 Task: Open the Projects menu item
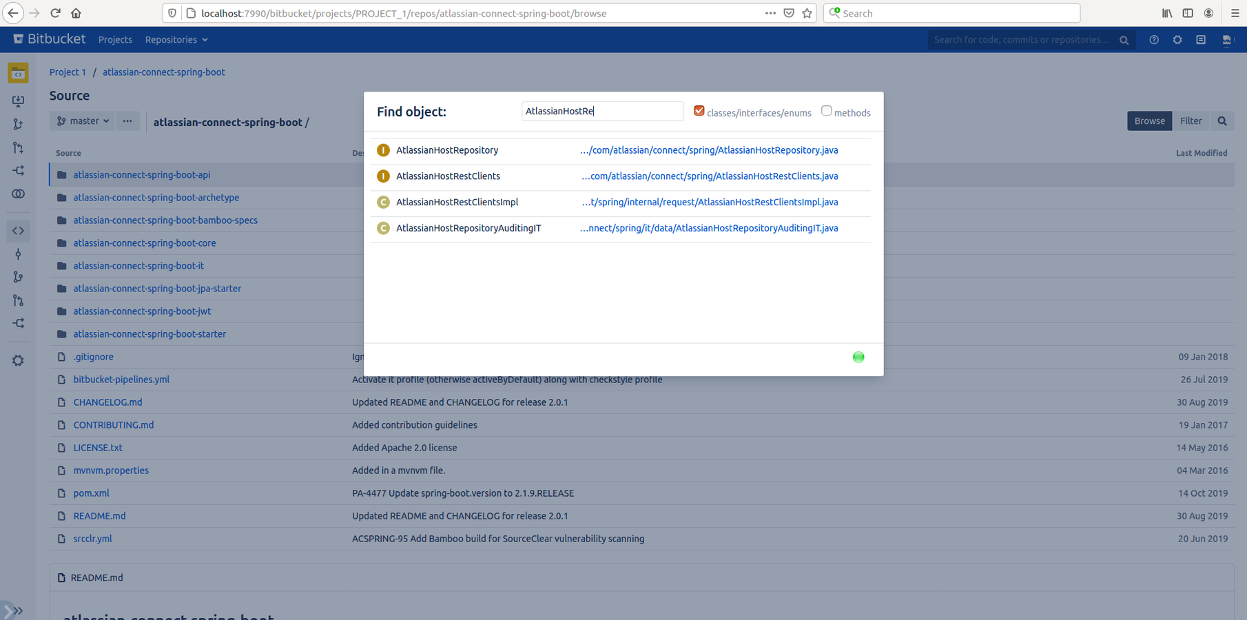115,40
